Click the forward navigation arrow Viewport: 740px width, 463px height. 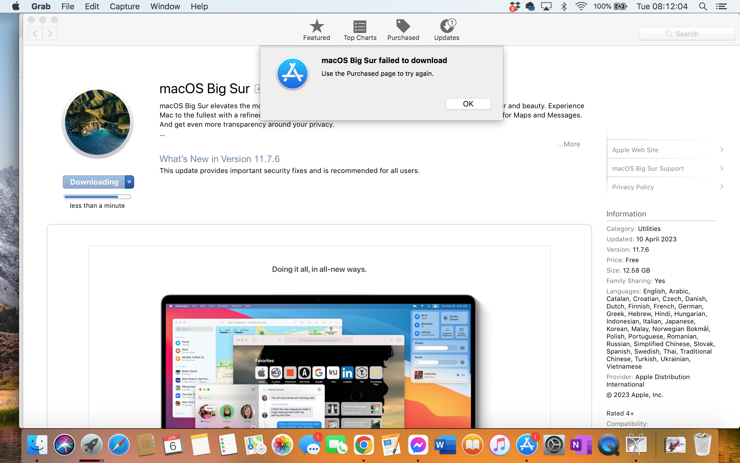(x=50, y=33)
